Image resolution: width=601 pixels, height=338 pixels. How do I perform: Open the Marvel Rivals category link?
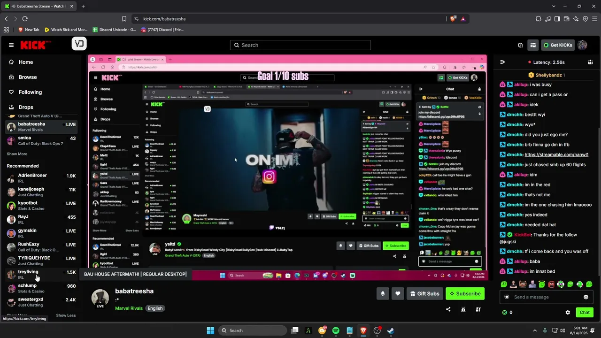(129, 308)
